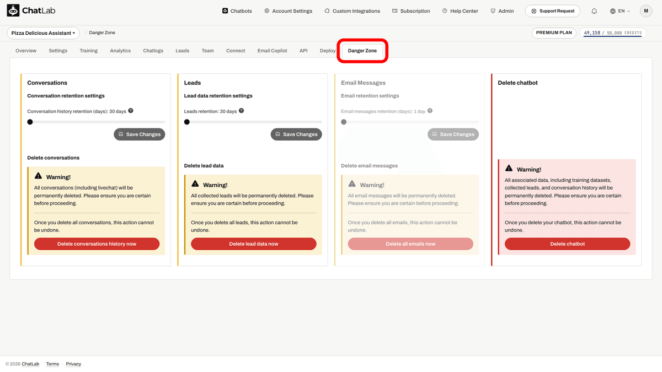662x372 pixels.
Task: Open the Overview tab
Action: [26, 51]
